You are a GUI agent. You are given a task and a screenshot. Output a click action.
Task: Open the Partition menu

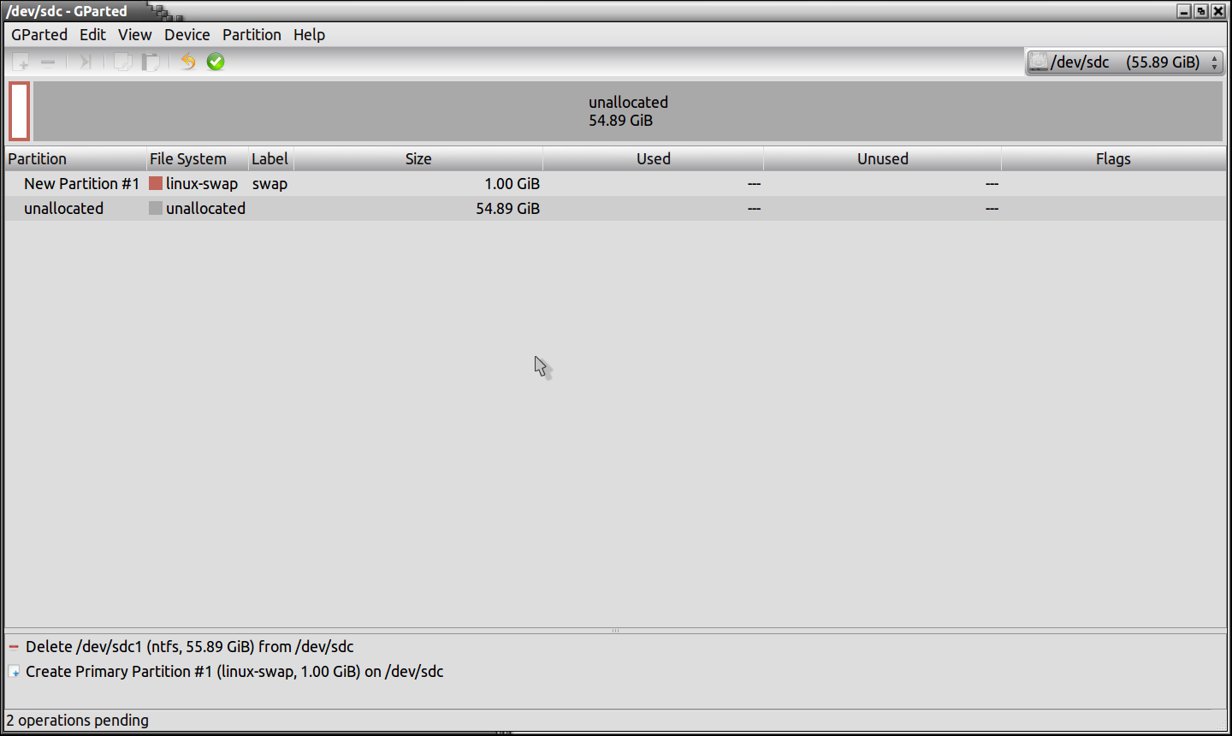coord(252,34)
